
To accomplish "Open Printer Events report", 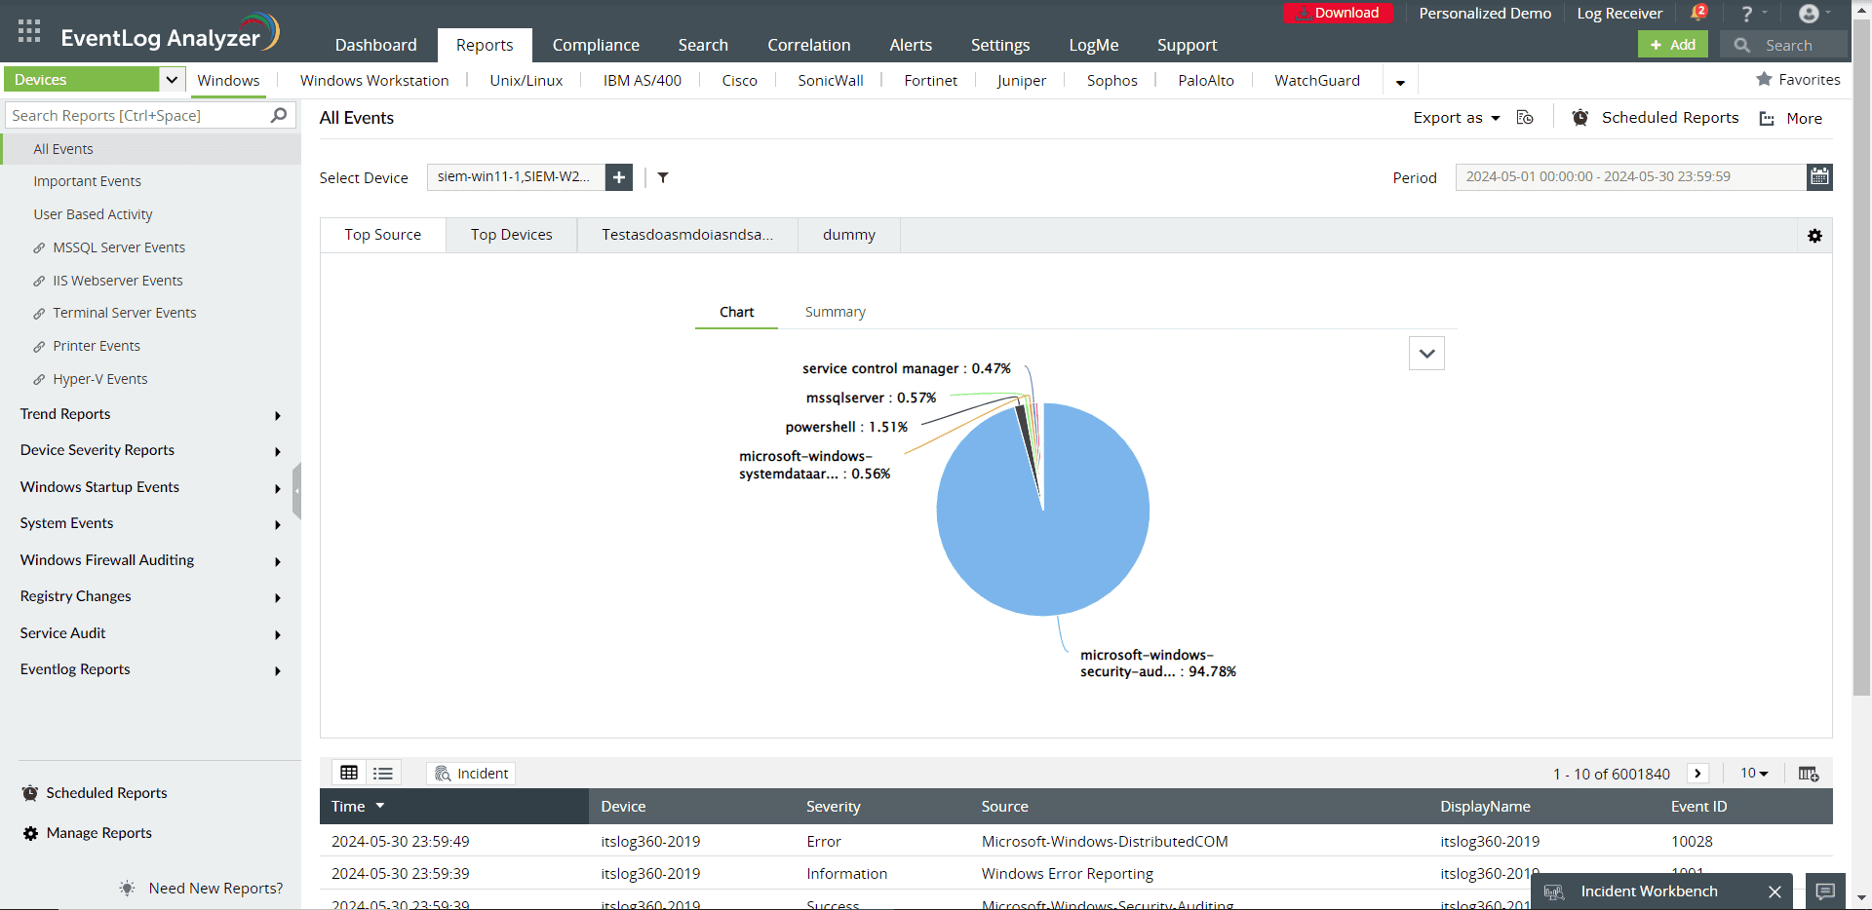I will (97, 346).
